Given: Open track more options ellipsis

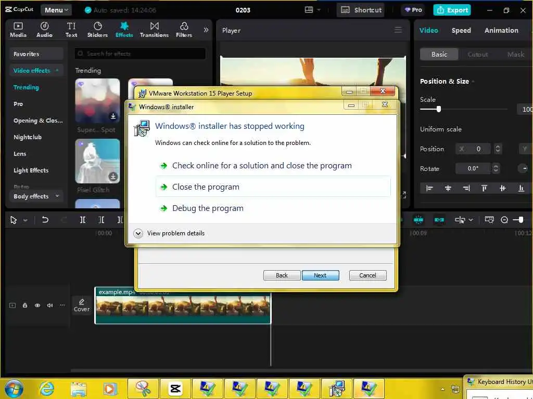Looking at the screenshot, I should [x=62, y=305].
